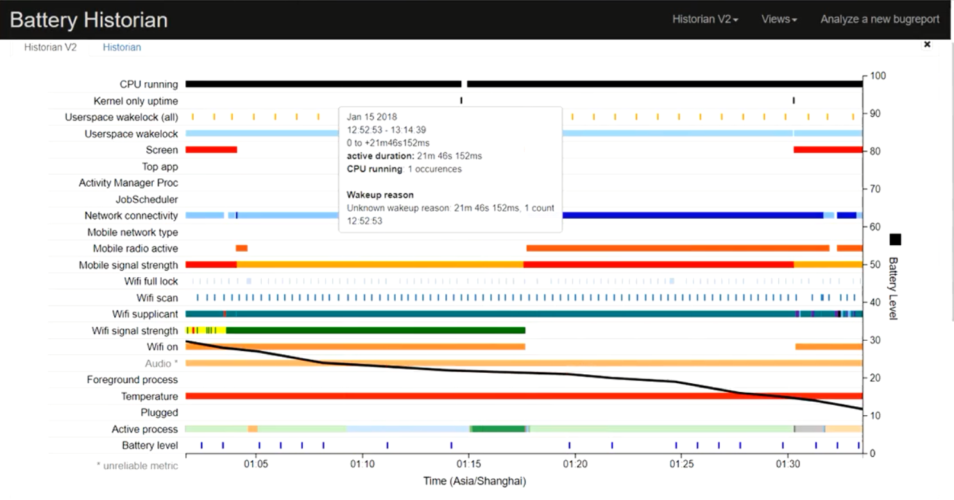The image size is (954, 500).
Task: Click Analyze a new bugreport link
Action: click(x=880, y=19)
